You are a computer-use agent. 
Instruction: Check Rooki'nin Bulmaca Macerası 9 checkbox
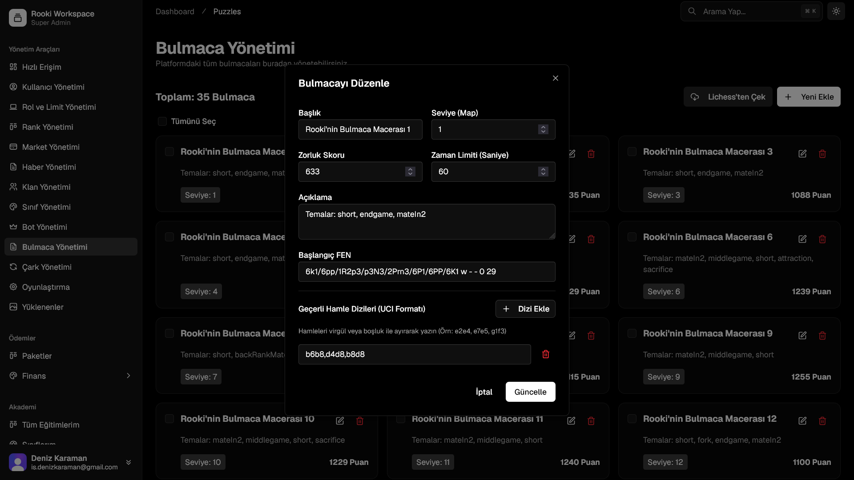tap(632, 333)
